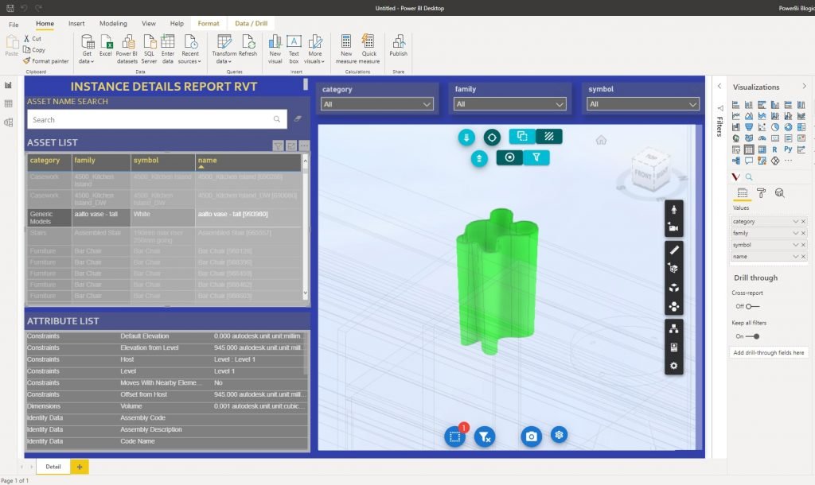Screen dimensions: 815x485
Task: Toggle the Cross-report switch
Action: [752, 306]
